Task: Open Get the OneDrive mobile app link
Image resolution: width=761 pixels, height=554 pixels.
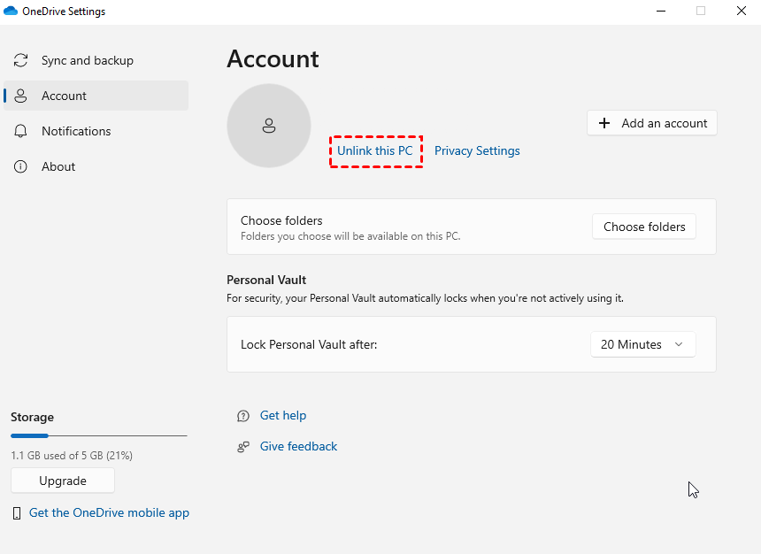Action: point(109,513)
